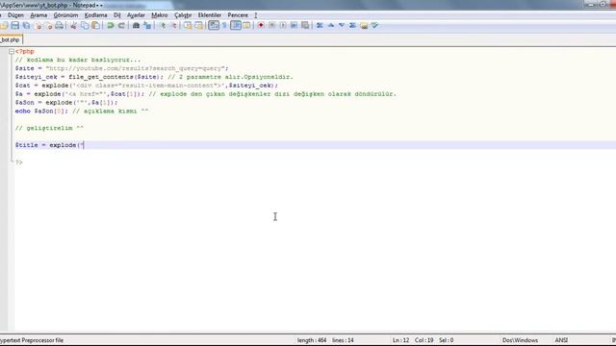Toggle the indent guide toolbar button

pos(236,26)
